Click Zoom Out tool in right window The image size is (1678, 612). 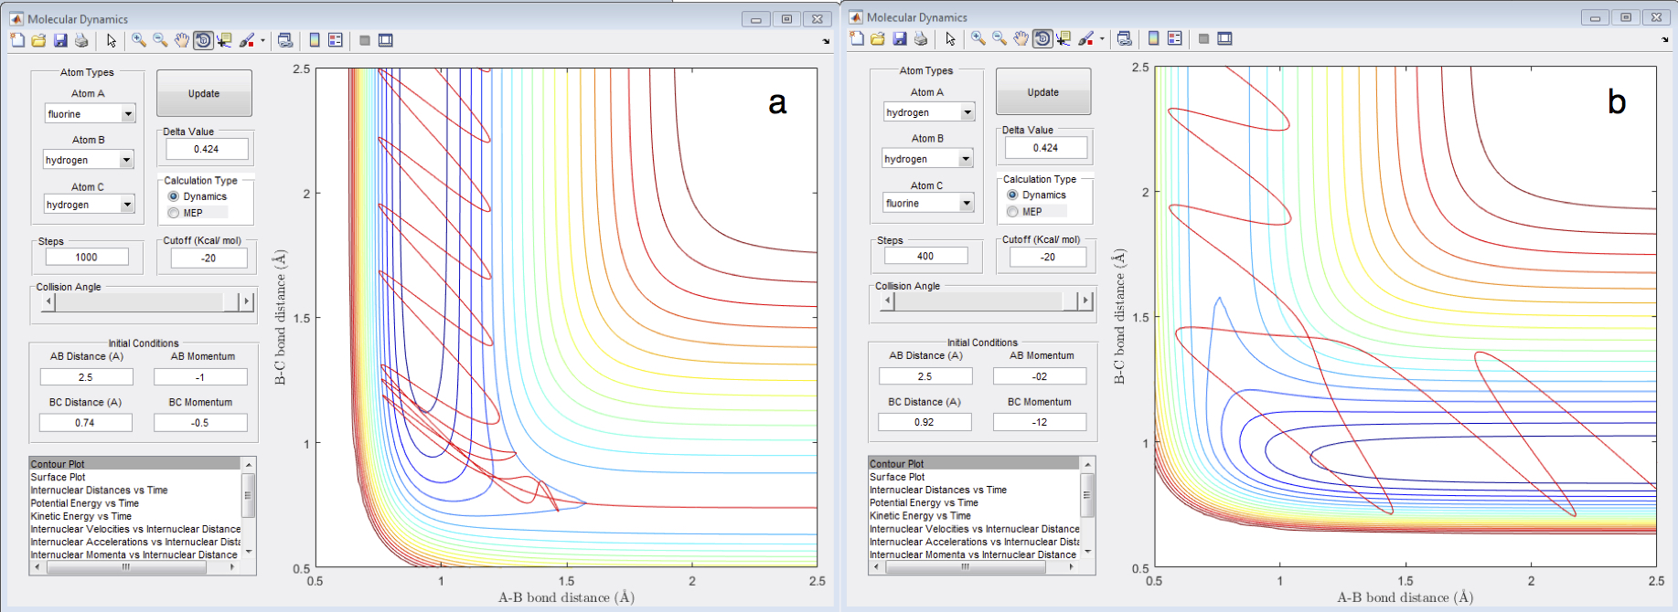coord(999,38)
